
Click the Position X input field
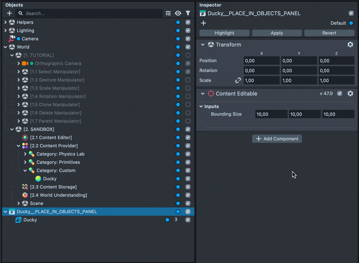pos(261,61)
